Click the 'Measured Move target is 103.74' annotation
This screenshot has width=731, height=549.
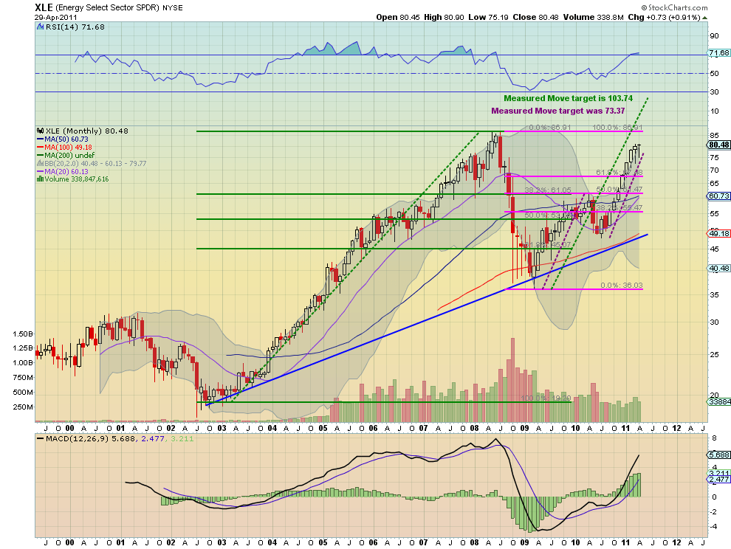[x=569, y=98]
